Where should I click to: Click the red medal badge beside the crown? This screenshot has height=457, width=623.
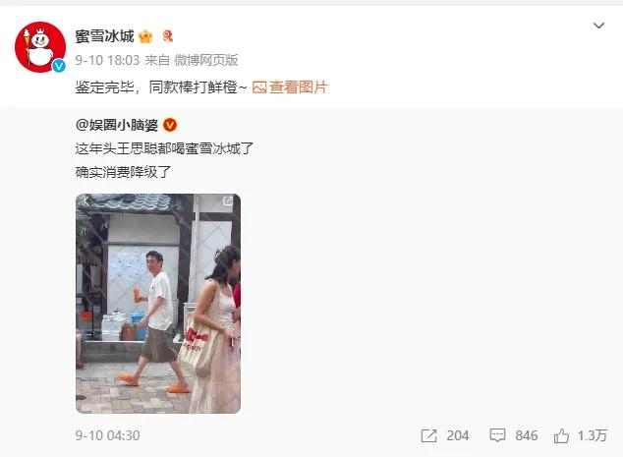click(x=168, y=36)
